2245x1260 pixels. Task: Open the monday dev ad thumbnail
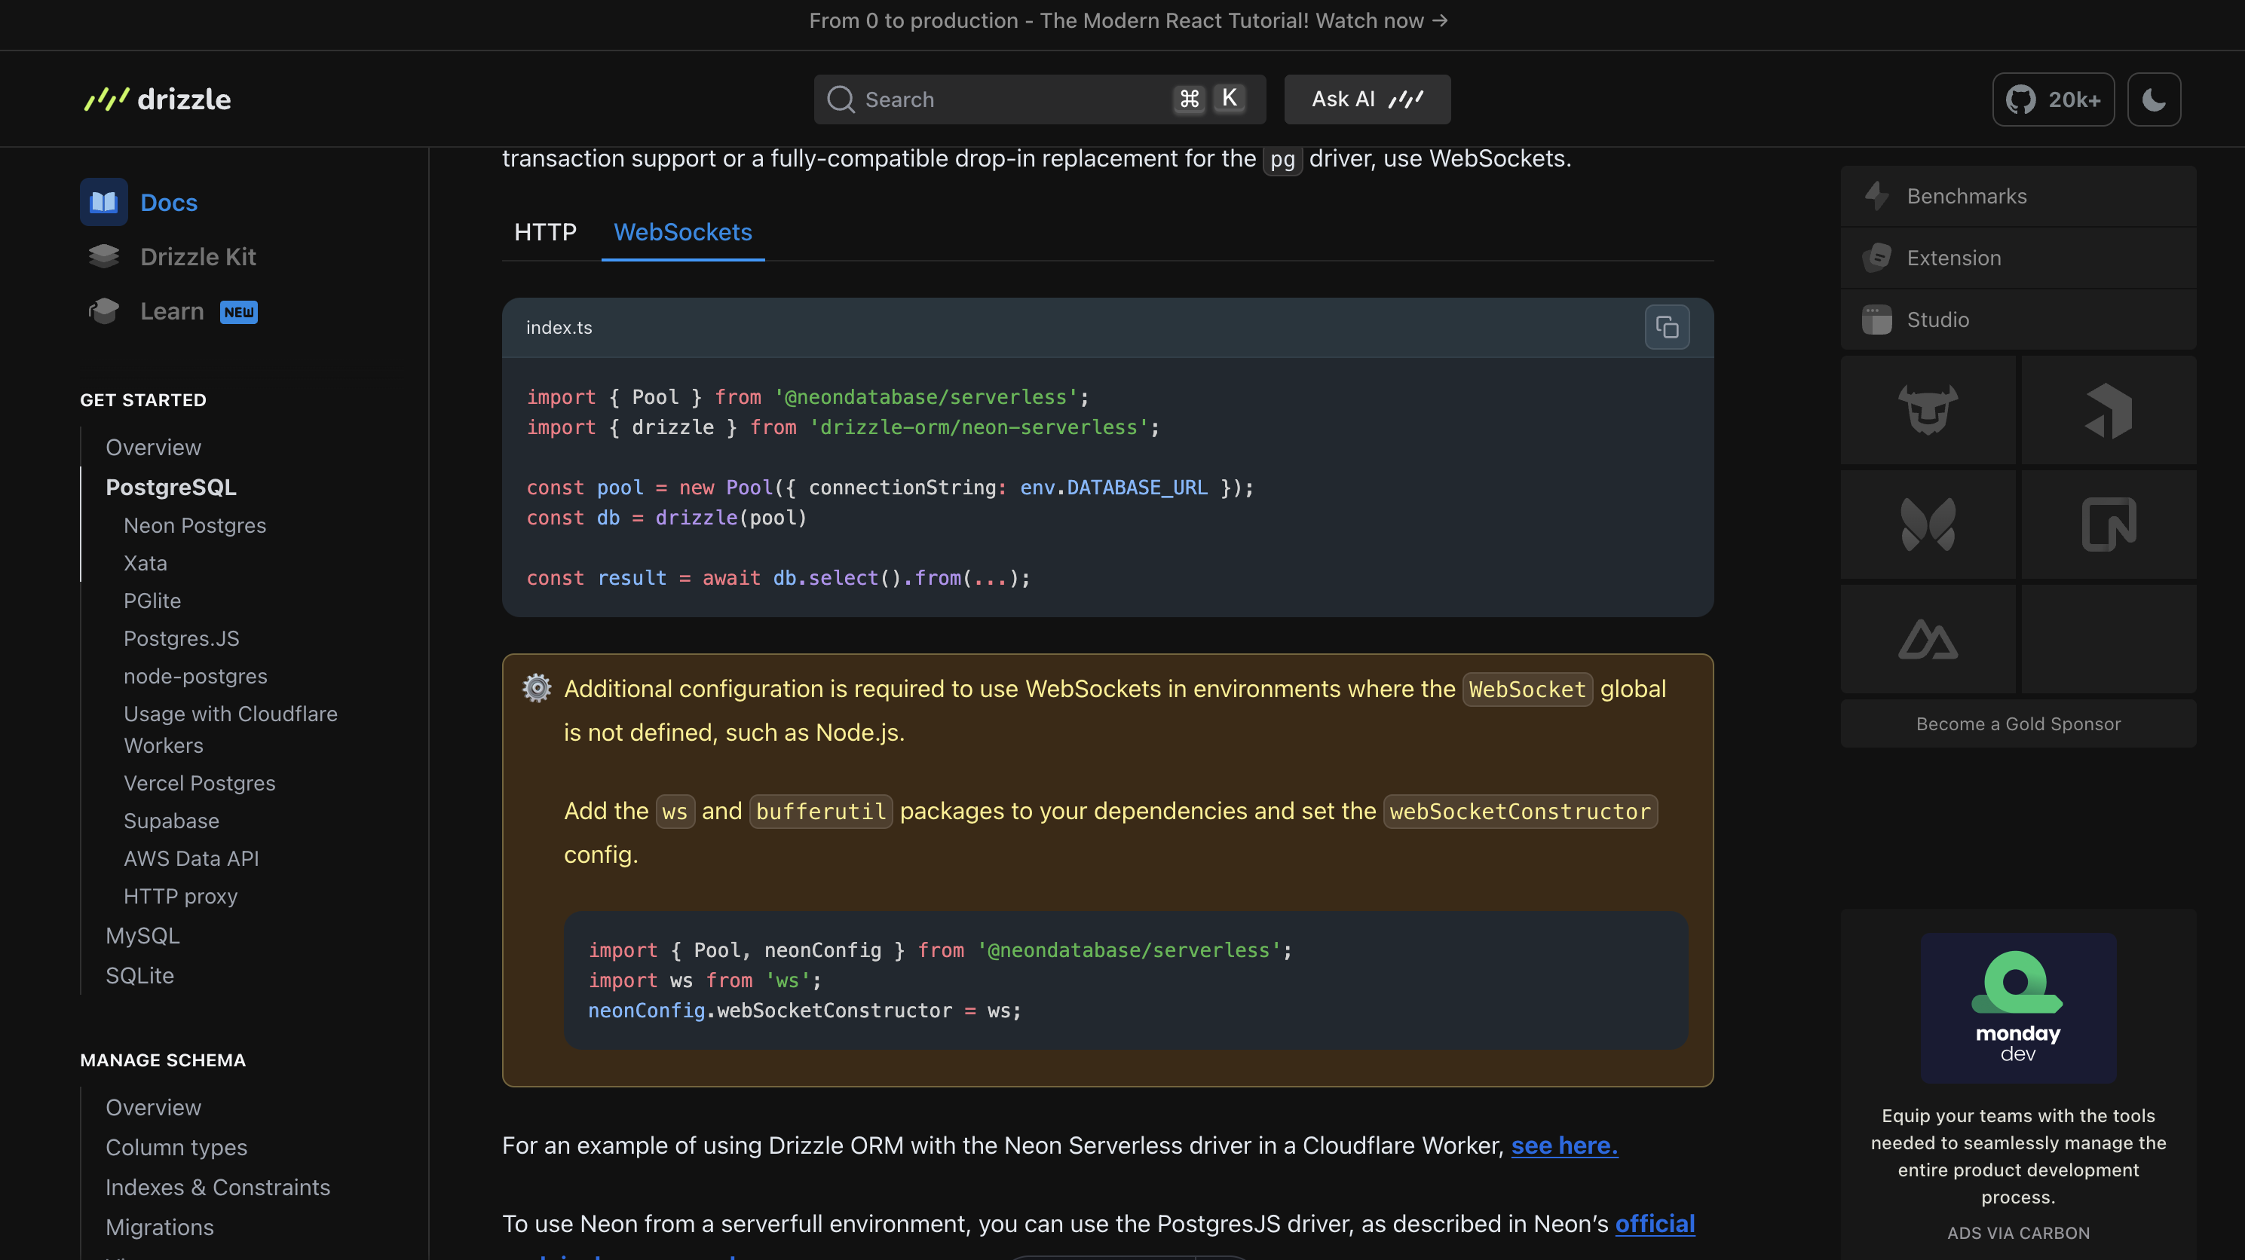tap(2017, 1008)
